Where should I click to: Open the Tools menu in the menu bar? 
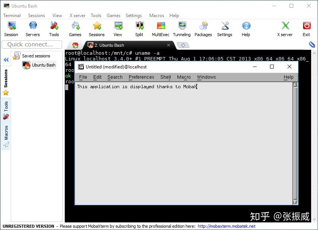pyautogui.click(x=96, y=16)
